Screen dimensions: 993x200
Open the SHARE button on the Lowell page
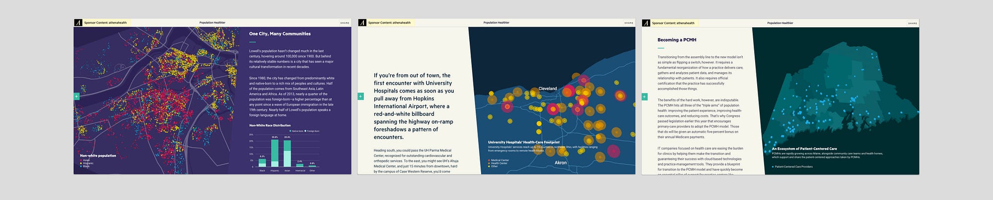coord(345,23)
